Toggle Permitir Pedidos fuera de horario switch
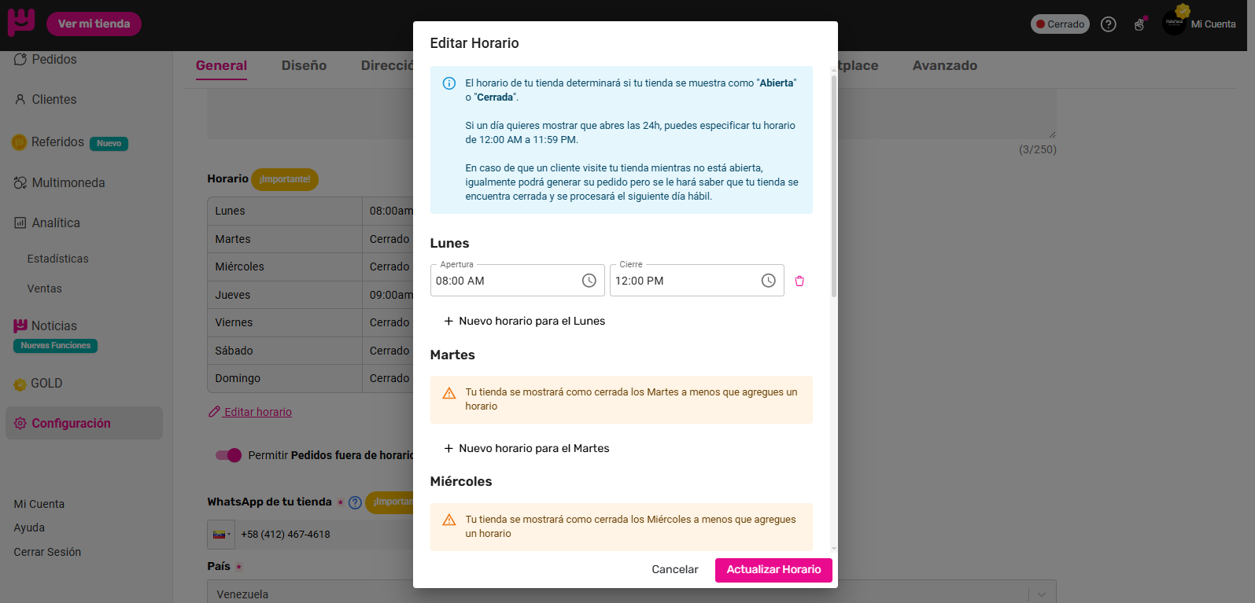This screenshot has width=1255, height=603. (x=228, y=455)
